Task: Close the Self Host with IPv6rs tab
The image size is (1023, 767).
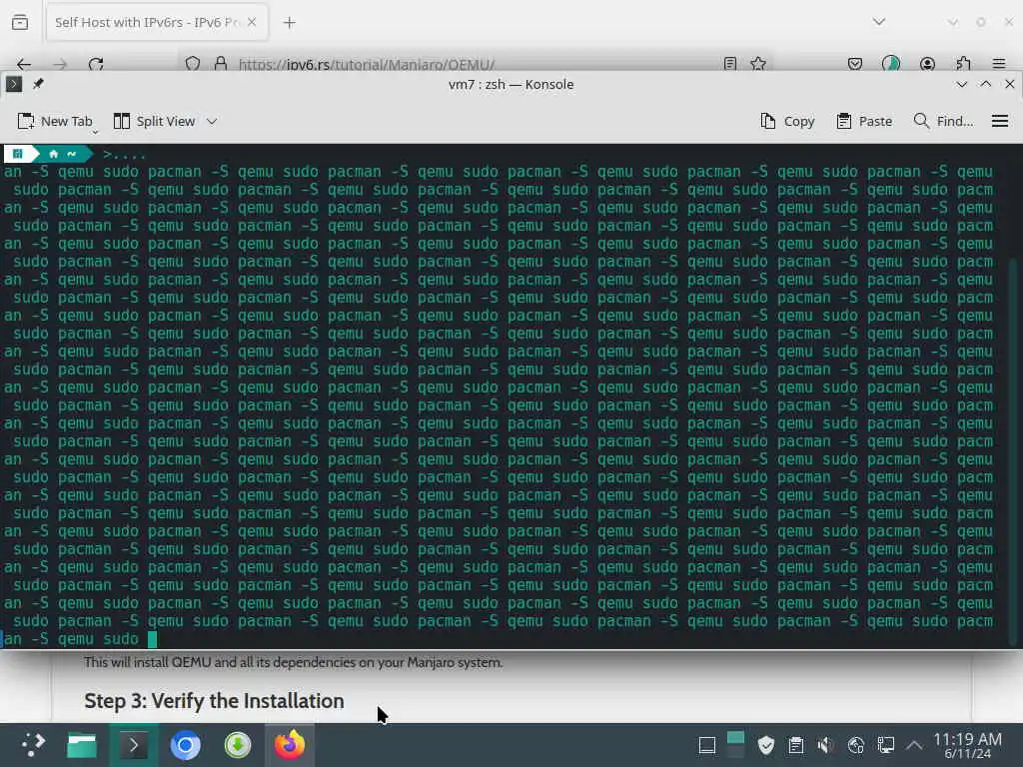Action: (252, 22)
